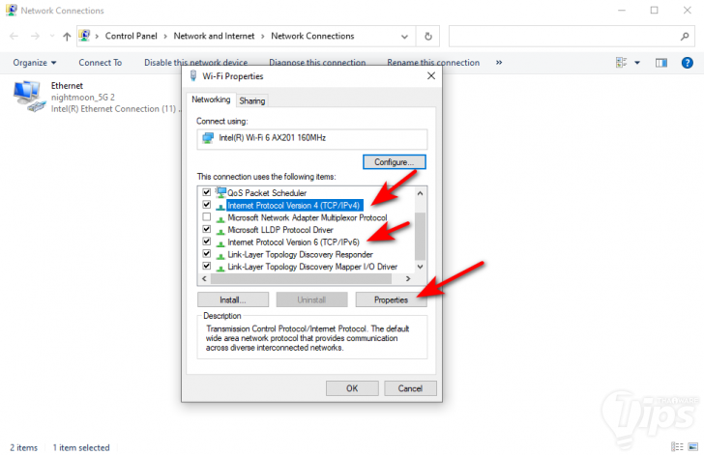This screenshot has height=455, width=704.
Task: Click the items list scroll up arrow
Action: [x=421, y=193]
